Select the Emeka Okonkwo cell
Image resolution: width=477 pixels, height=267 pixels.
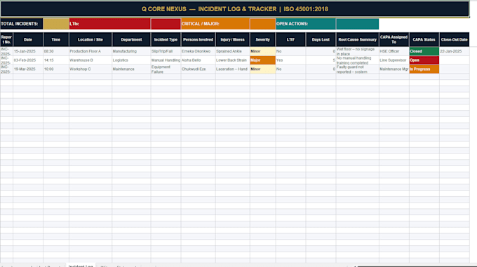(x=198, y=51)
